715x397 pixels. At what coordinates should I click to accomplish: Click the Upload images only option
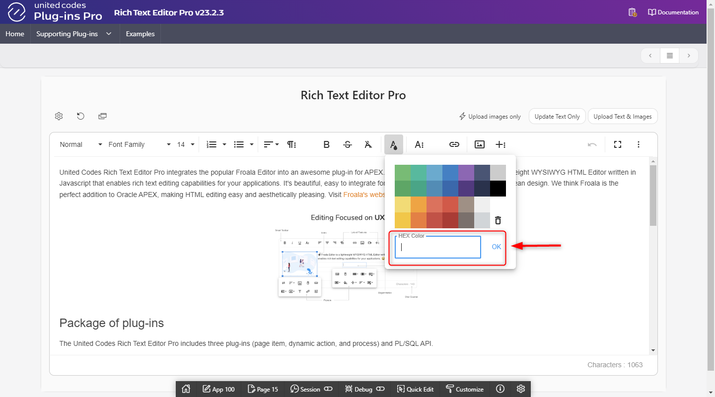click(490, 117)
